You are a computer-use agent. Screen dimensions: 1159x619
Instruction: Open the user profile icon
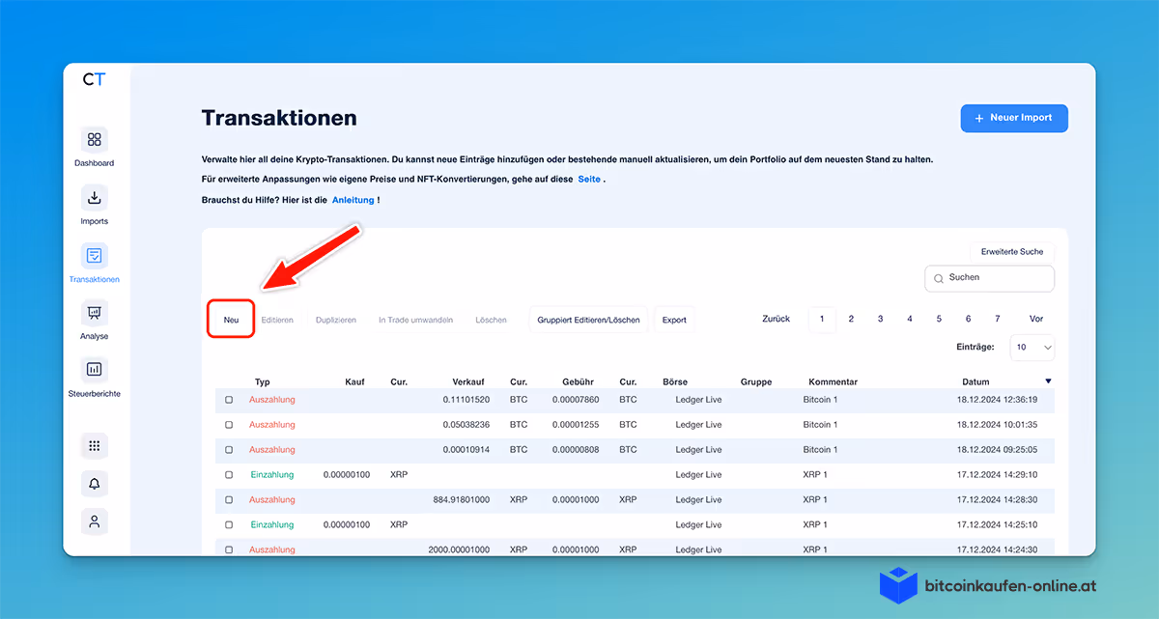[94, 521]
